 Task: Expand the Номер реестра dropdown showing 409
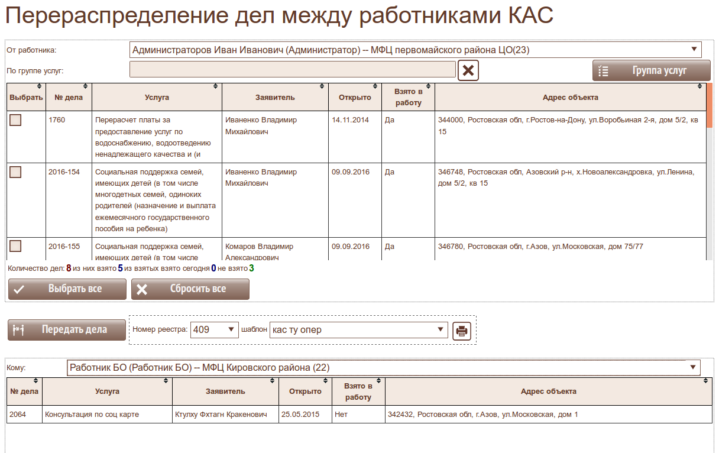[x=214, y=330]
